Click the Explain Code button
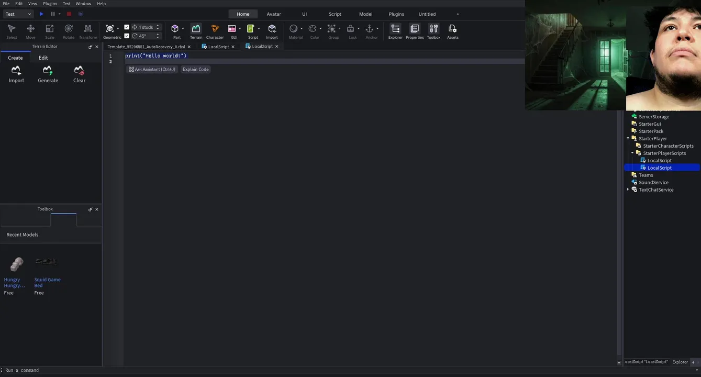This screenshot has width=701, height=377. pos(196,69)
